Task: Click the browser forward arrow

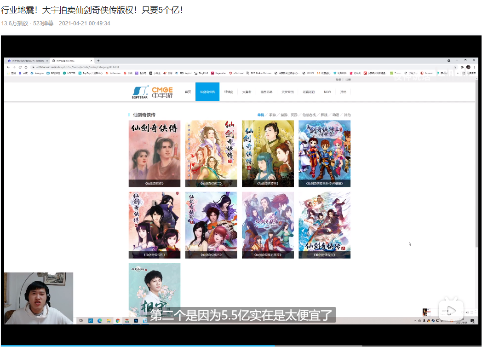Action: click(x=14, y=67)
